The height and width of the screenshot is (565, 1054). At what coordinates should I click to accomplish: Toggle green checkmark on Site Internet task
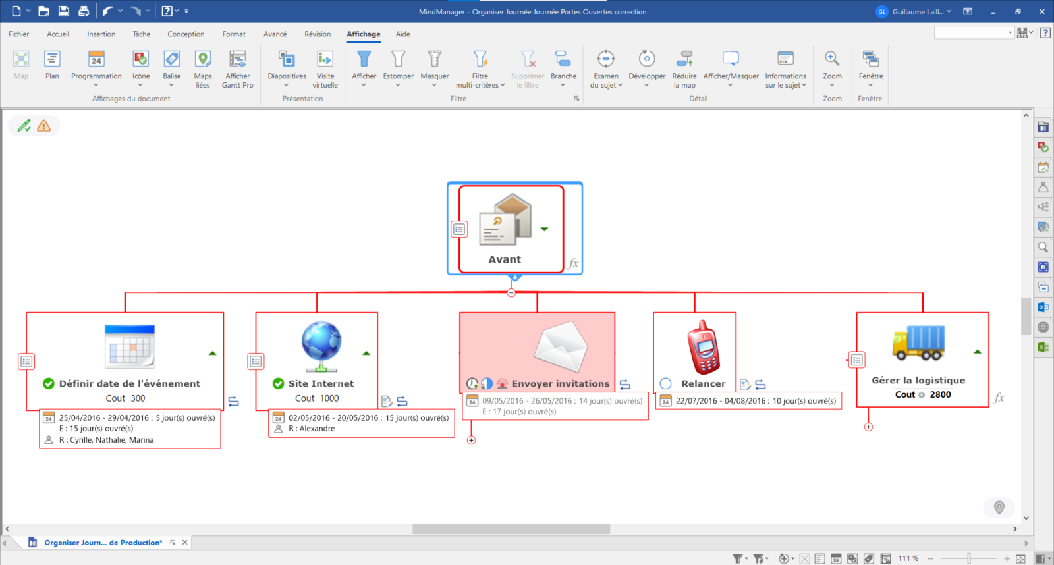point(279,383)
